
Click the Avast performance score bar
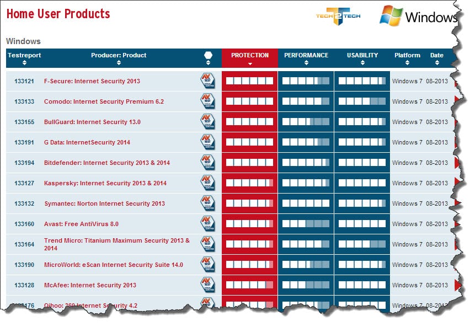coord(306,224)
